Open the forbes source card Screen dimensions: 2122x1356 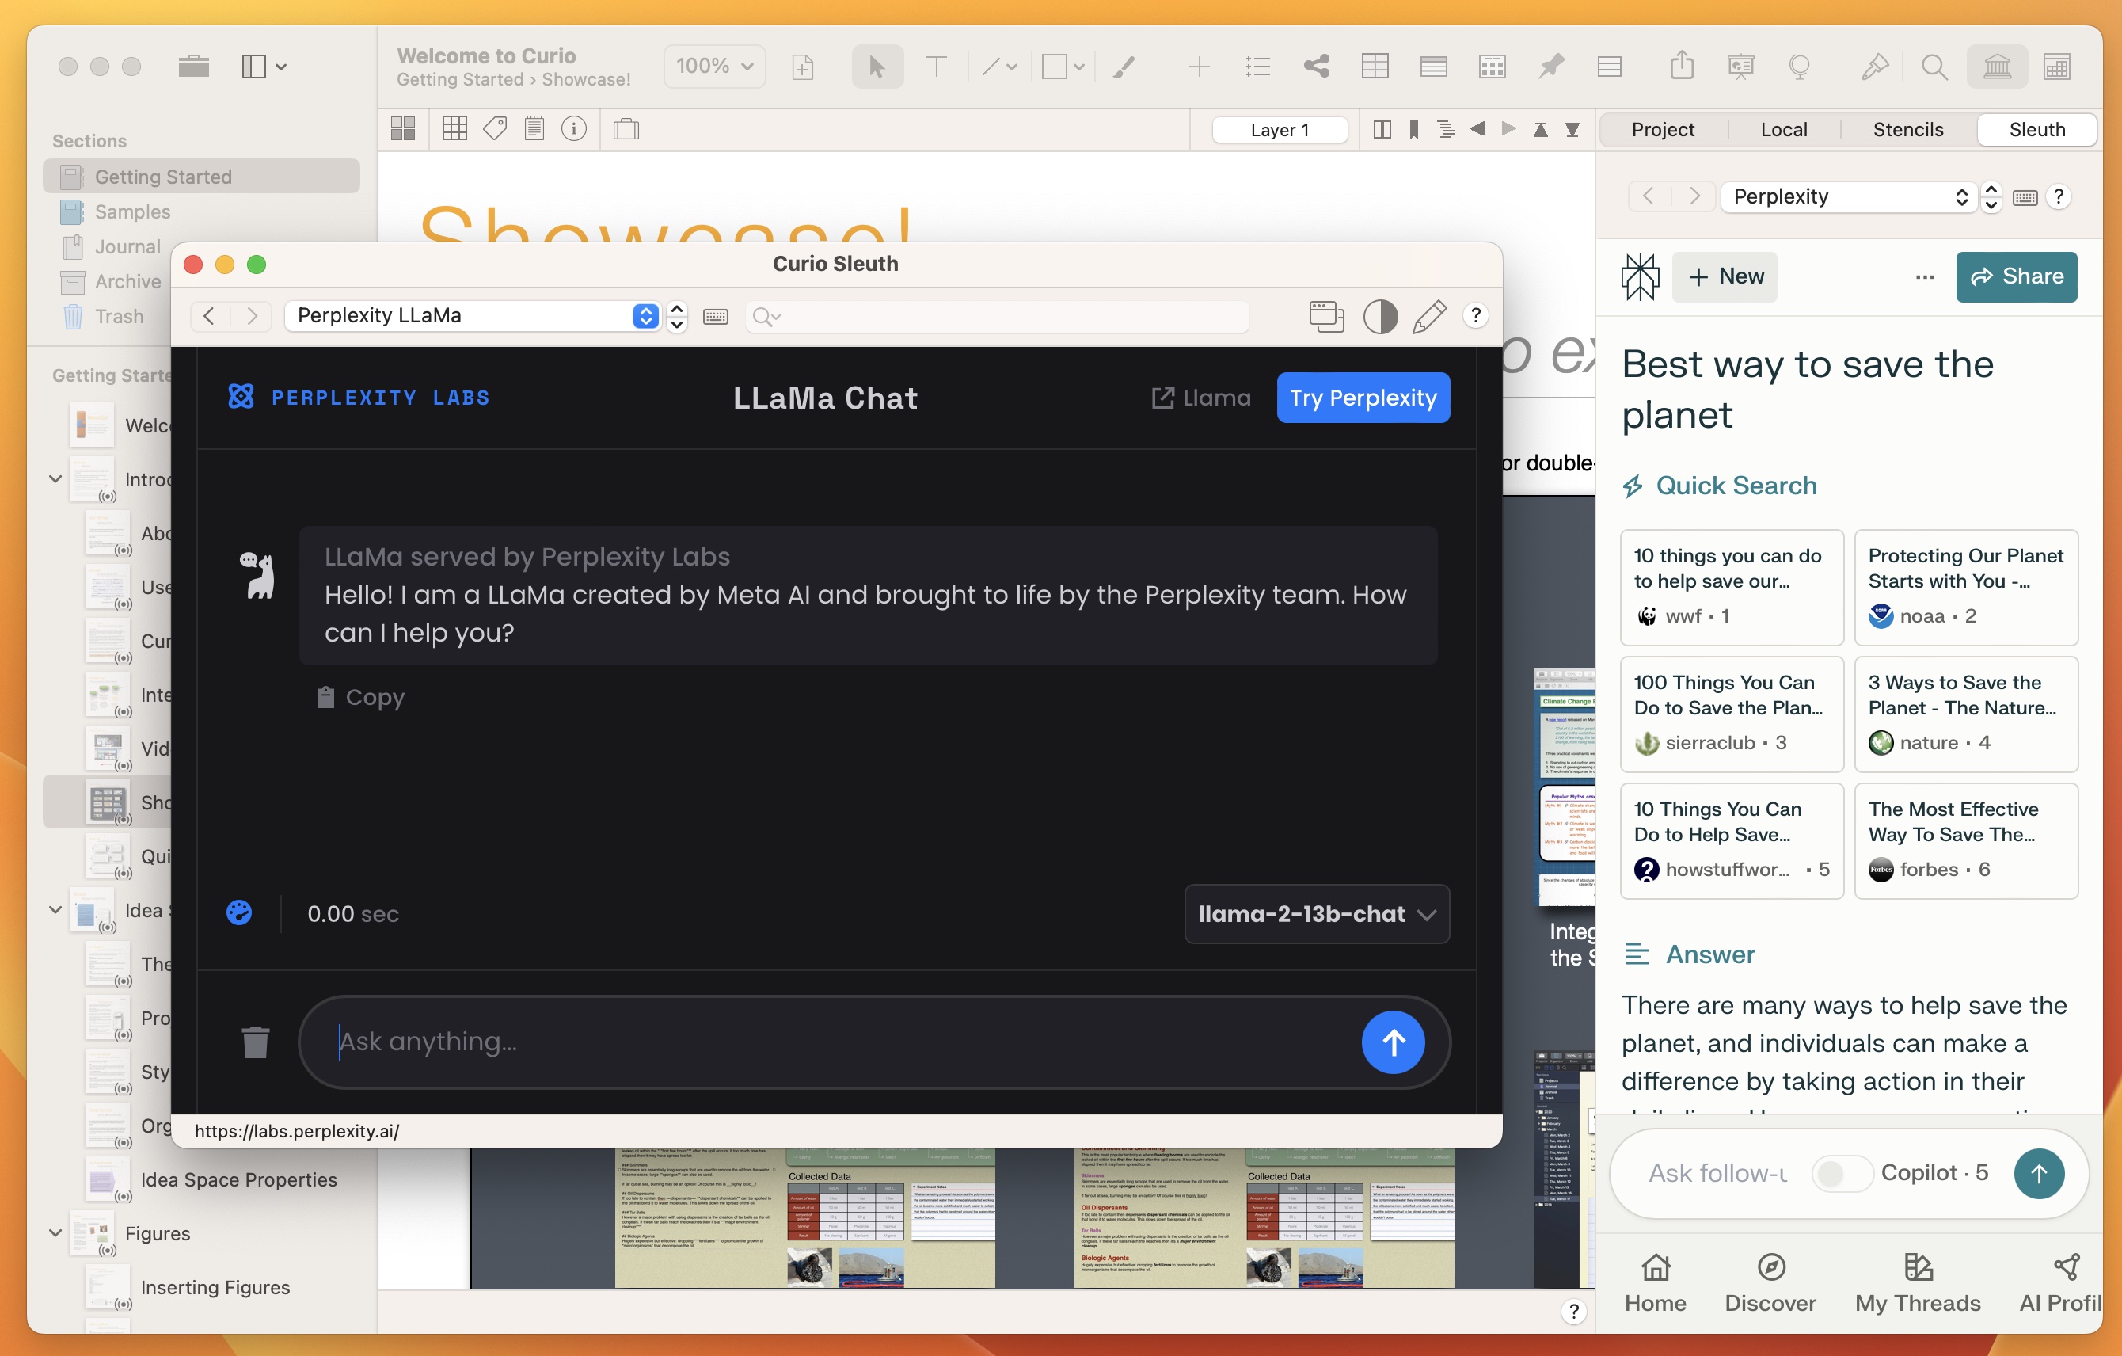pyautogui.click(x=1966, y=840)
